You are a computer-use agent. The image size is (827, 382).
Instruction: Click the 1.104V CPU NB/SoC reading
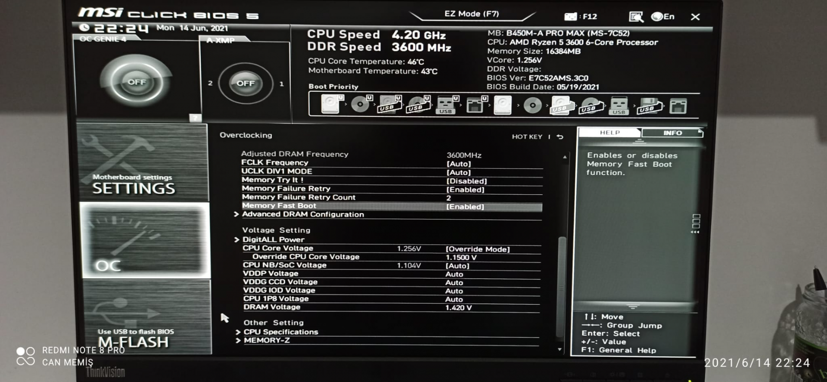[x=409, y=265]
